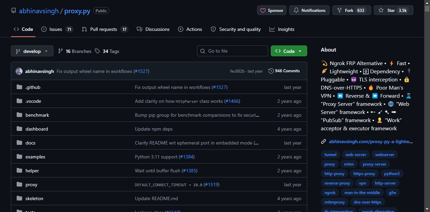
Task: Select the mitm topic tag
Action: click(349, 164)
